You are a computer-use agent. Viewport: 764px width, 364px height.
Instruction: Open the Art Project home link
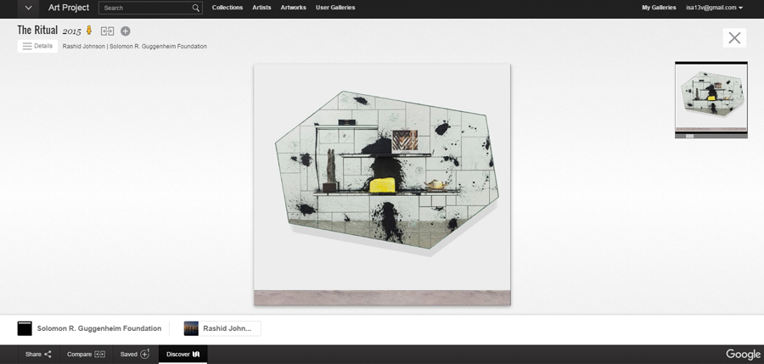[69, 8]
